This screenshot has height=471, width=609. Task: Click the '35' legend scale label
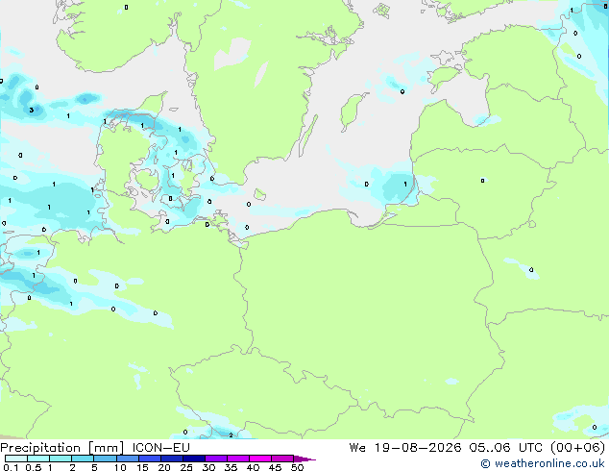coord(231,467)
